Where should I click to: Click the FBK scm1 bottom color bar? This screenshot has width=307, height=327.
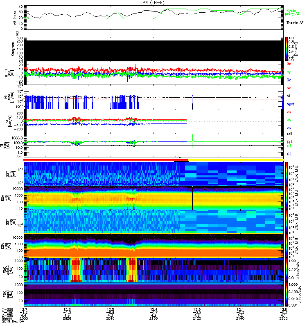(x=287, y=294)
